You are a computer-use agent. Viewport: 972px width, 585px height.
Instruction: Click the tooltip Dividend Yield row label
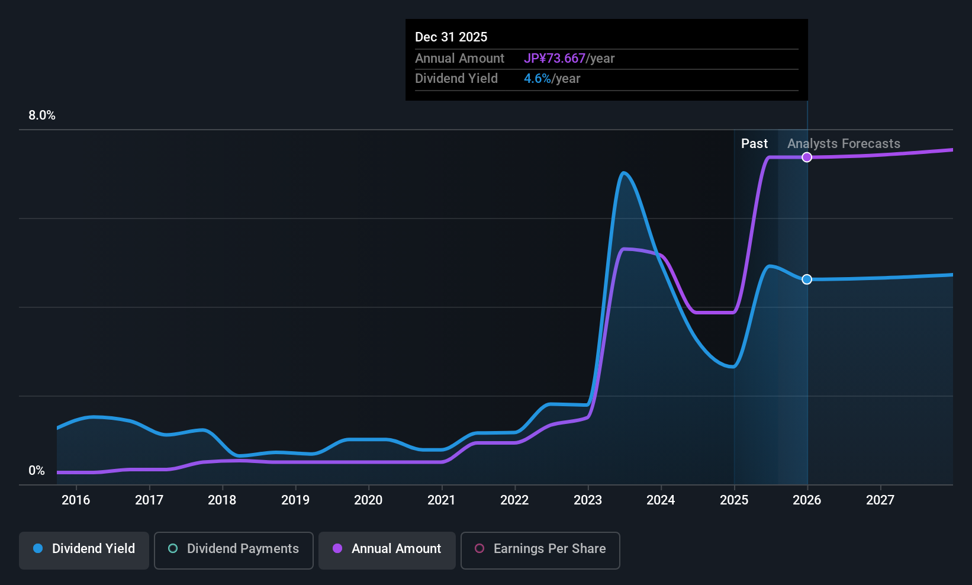[x=456, y=78]
